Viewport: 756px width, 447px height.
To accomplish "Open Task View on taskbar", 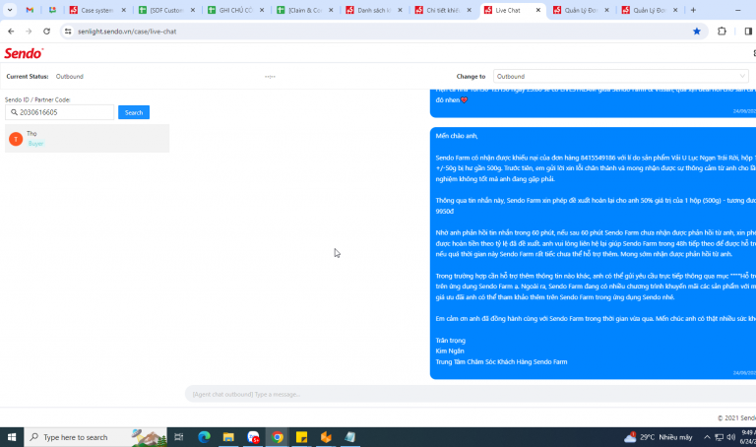I will [x=179, y=437].
